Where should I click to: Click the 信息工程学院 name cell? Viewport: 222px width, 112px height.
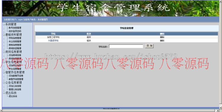click(53, 37)
